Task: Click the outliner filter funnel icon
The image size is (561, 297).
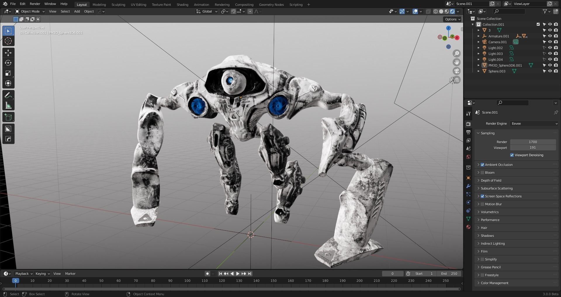Action: click(545, 11)
